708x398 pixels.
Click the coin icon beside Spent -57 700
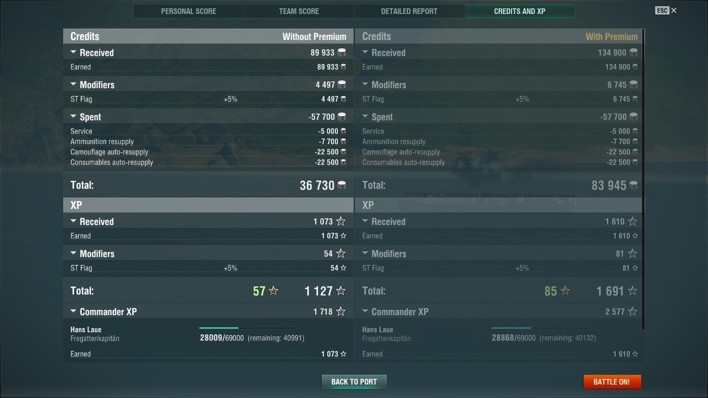pos(342,117)
